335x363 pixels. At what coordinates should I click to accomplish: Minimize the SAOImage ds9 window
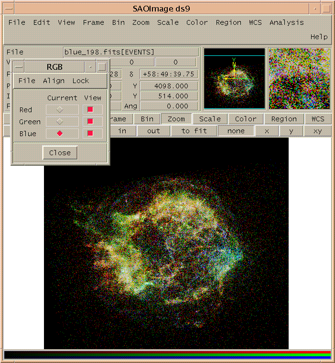tap(315, 9)
